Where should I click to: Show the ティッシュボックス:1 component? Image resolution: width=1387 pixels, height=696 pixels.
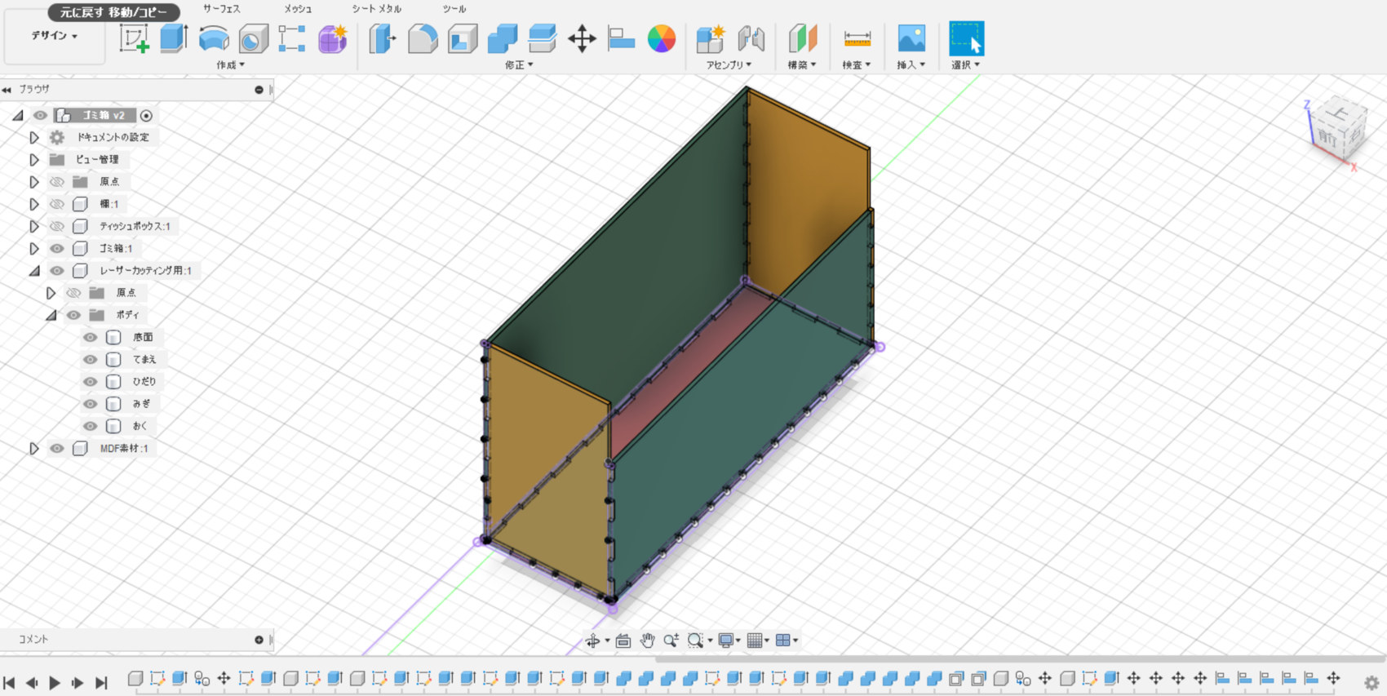(57, 226)
